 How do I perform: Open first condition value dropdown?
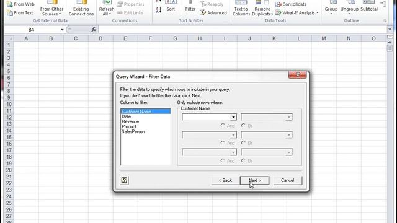click(x=288, y=117)
